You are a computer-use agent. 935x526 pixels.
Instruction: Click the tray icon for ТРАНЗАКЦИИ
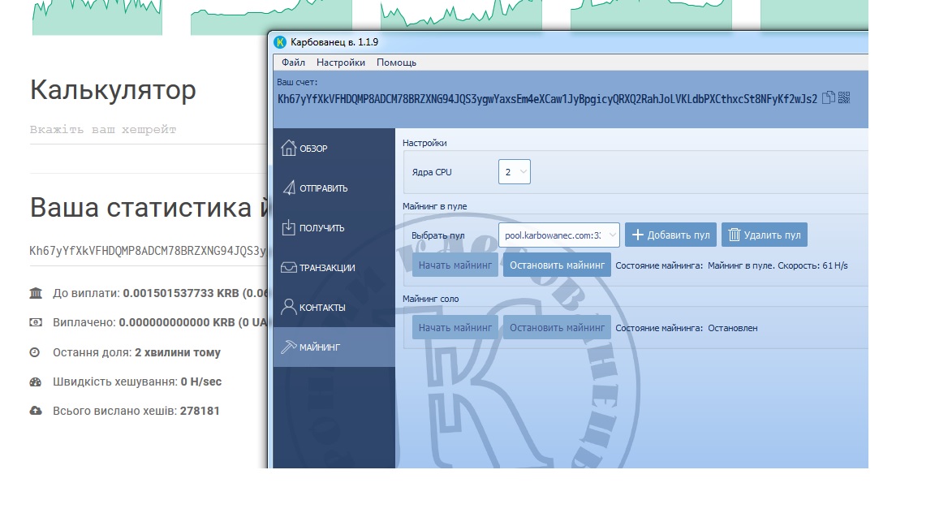pos(289,267)
